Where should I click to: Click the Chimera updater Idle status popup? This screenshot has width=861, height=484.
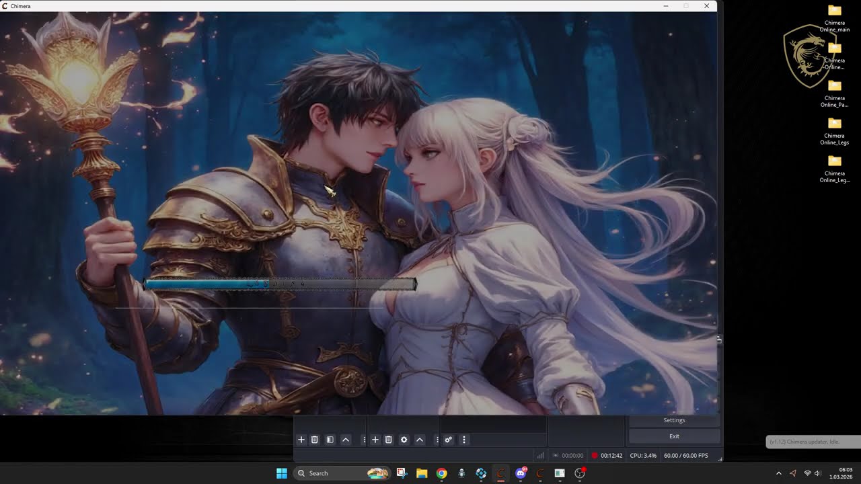[x=813, y=442]
